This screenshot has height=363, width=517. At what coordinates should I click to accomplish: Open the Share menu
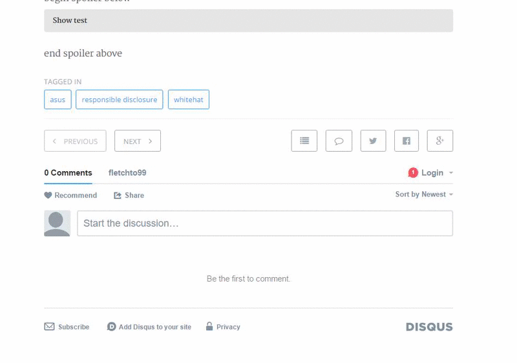tap(129, 195)
